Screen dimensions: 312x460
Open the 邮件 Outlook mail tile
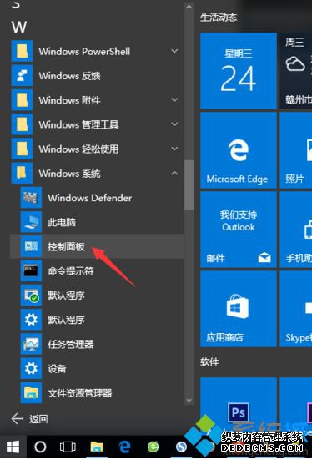pyautogui.click(x=239, y=230)
